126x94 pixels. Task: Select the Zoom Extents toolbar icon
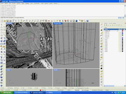[38, 21]
